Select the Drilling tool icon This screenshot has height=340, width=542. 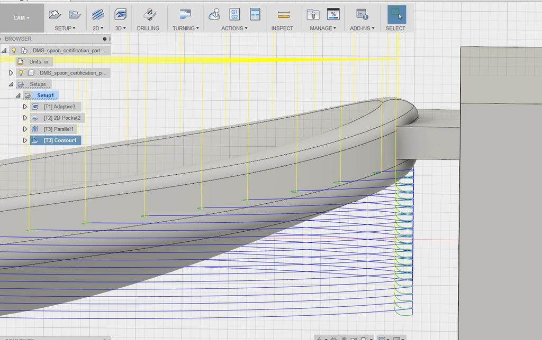[148, 14]
